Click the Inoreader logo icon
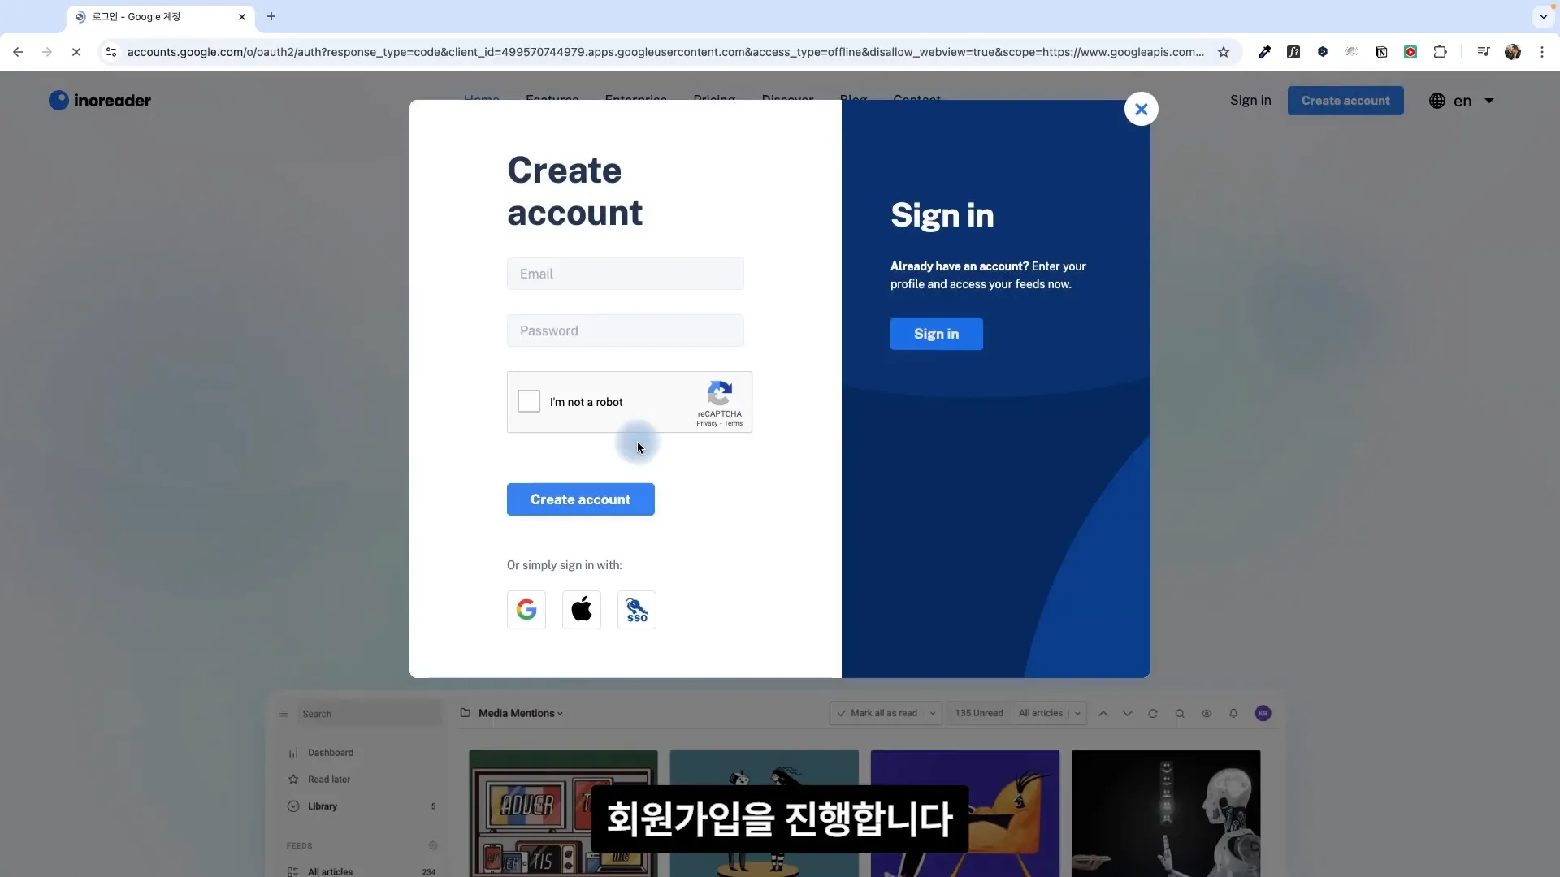The width and height of the screenshot is (1560, 877). (57, 101)
